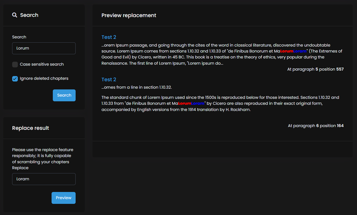Click 'At paragraph 6 position 164' text
Viewport: 357px width, 215px height.
pos(316,126)
